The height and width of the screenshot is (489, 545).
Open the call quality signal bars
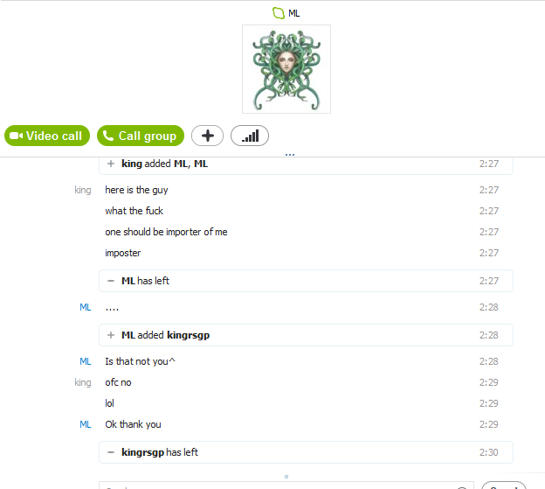click(x=250, y=136)
